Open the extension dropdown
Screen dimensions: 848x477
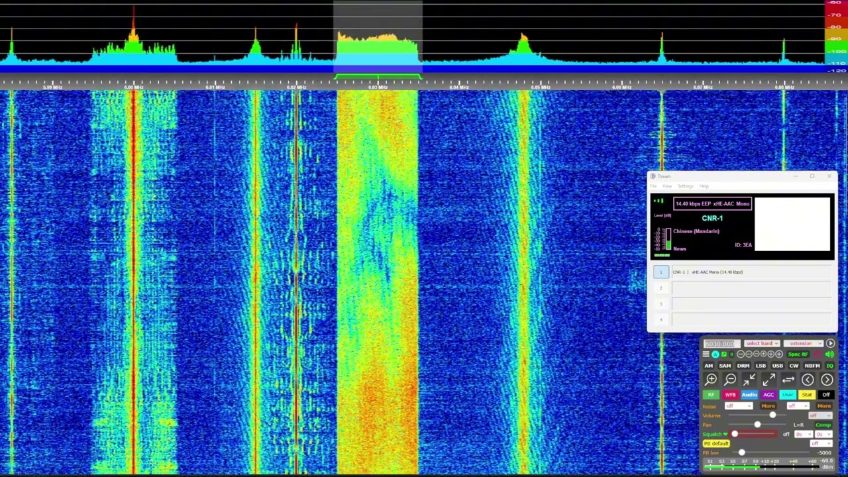(803, 343)
